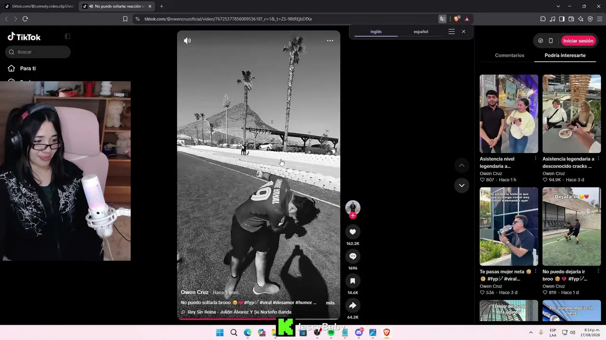Click the translate icon in address bar
The height and width of the screenshot is (340, 606).
point(443,19)
